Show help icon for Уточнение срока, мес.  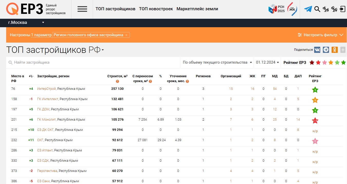[187, 81]
